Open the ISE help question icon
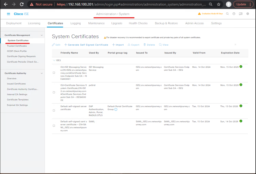 coord(234,14)
